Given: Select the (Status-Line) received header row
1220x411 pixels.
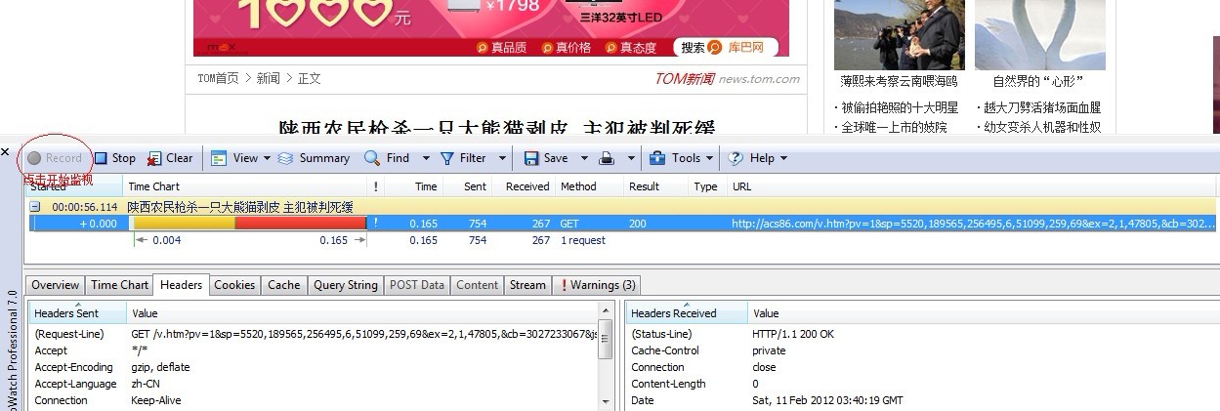Looking at the screenshot, I should coord(922,334).
